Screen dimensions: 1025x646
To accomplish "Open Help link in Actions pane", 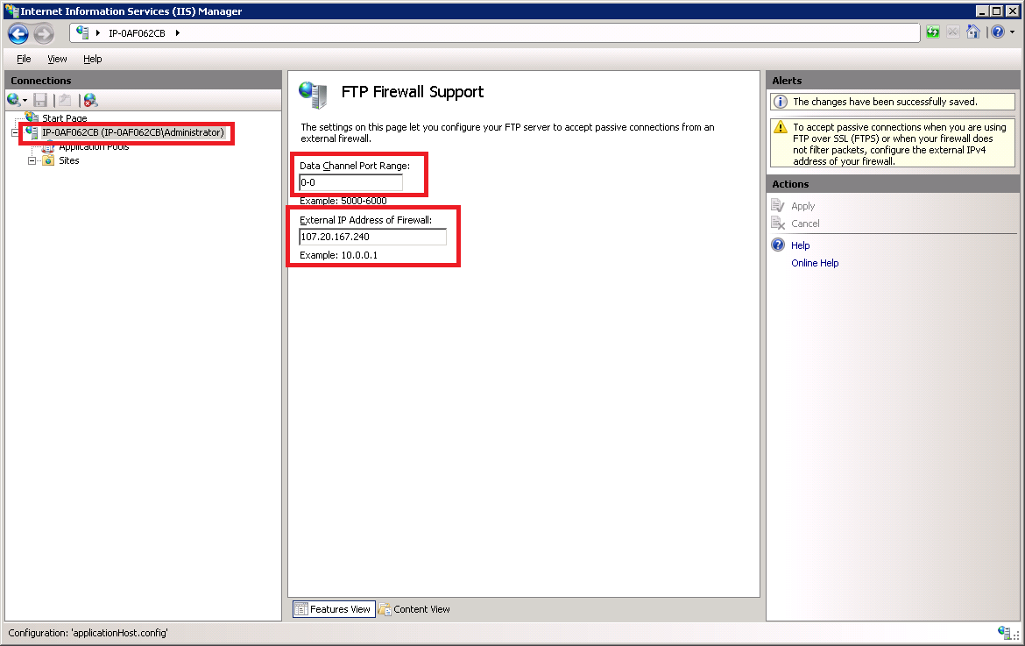I will [x=800, y=245].
